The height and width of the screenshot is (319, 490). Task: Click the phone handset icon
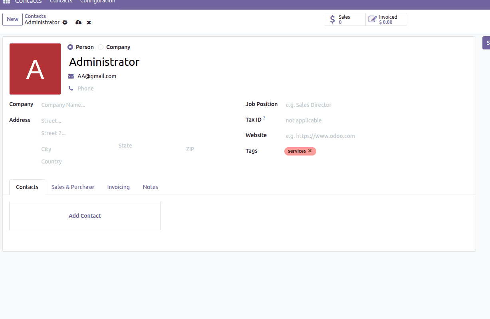click(71, 88)
